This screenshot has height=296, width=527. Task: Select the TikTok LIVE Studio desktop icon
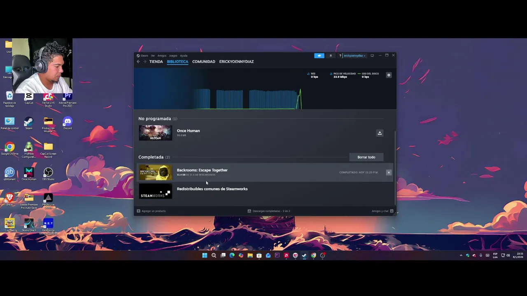[48, 99]
